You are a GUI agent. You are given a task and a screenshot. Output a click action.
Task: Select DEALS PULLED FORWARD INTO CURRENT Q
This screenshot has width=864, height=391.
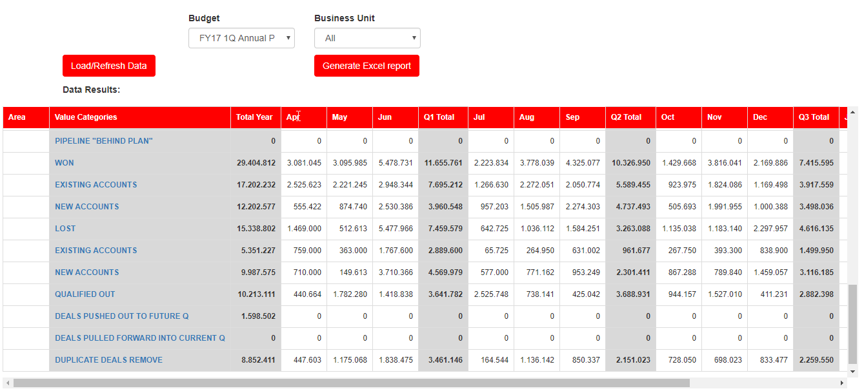coord(140,338)
